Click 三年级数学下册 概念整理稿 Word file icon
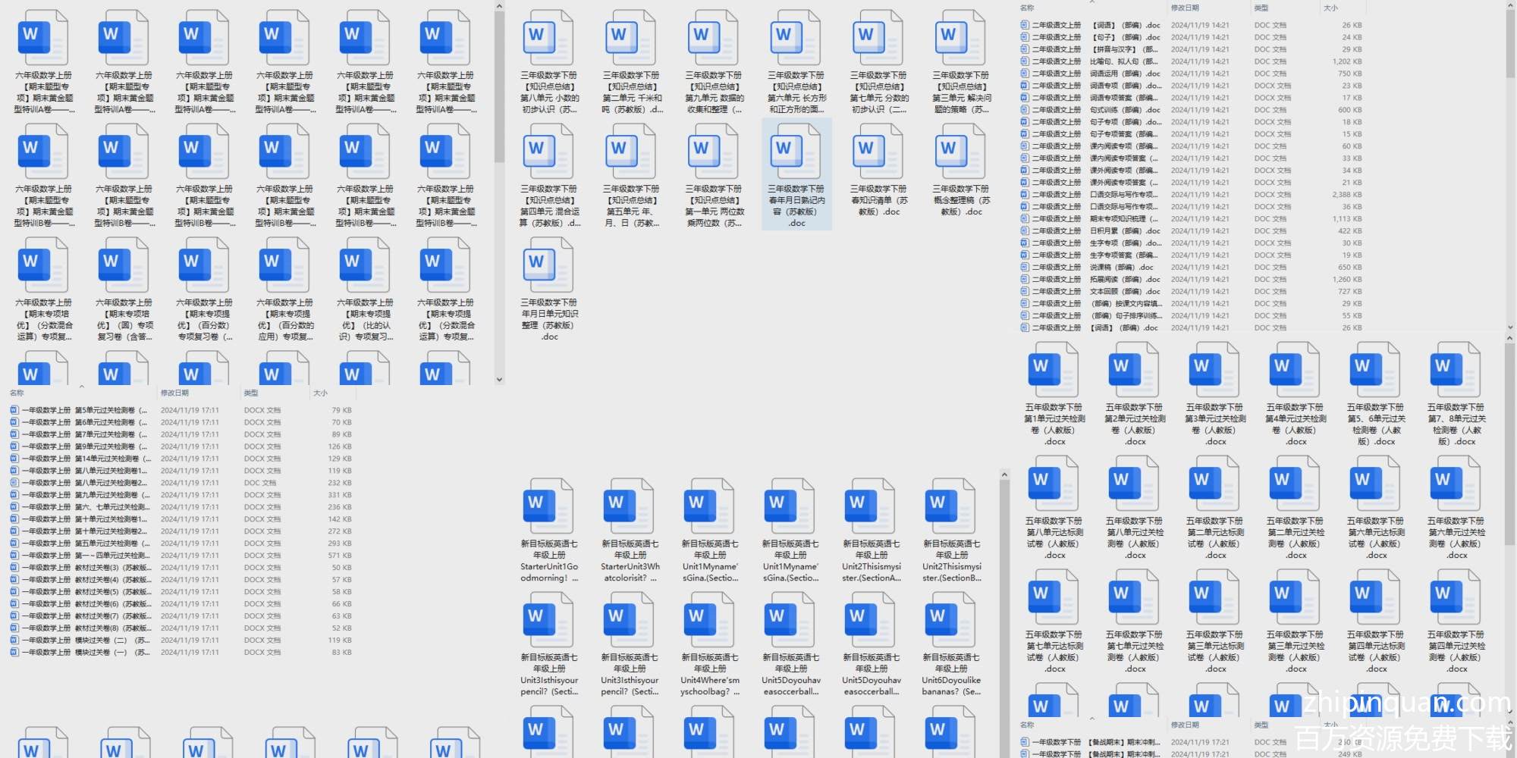Image resolution: width=1517 pixels, height=758 pixels. [960, 152]
